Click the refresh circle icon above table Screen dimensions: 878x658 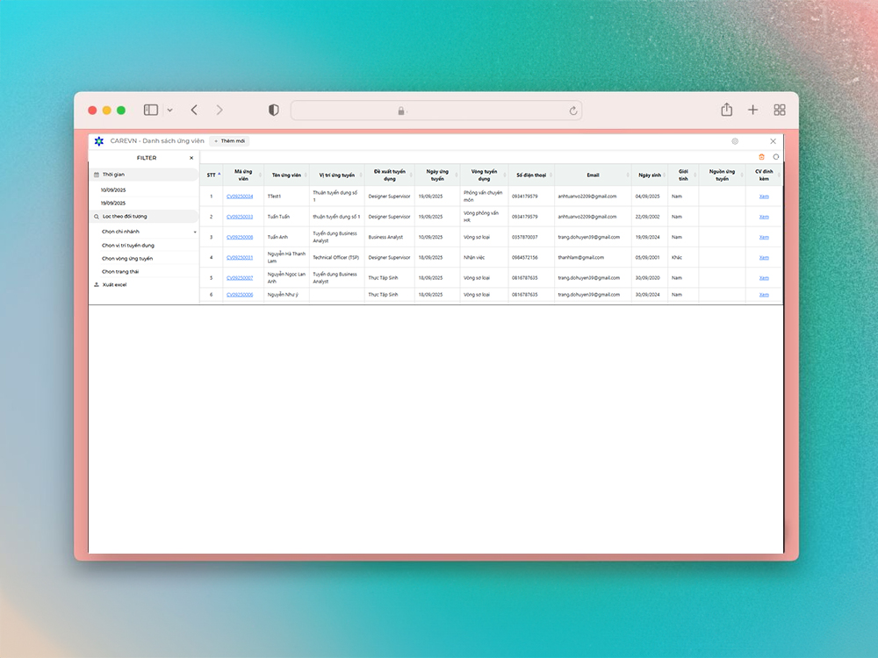pos(775,157)
